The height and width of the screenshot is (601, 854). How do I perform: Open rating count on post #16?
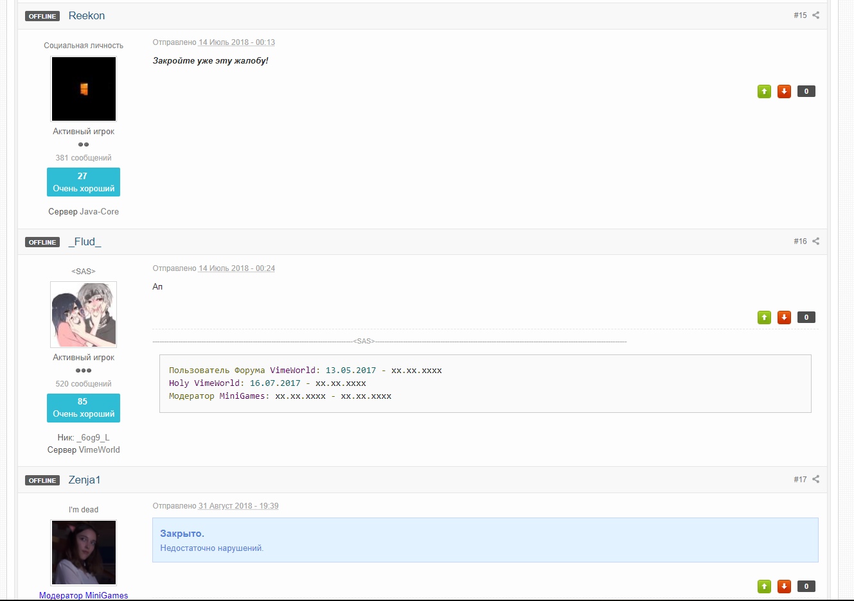[806, 317]
